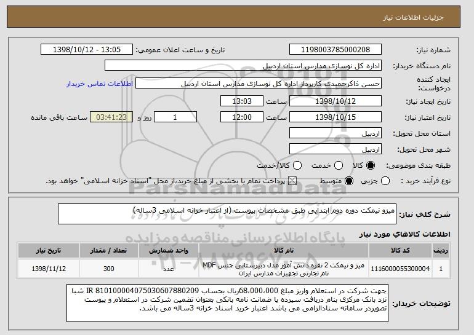Viewport: 474px width, 335px height.
Task: Click the creation date field 1398/10/12
Action: point(335,101)
